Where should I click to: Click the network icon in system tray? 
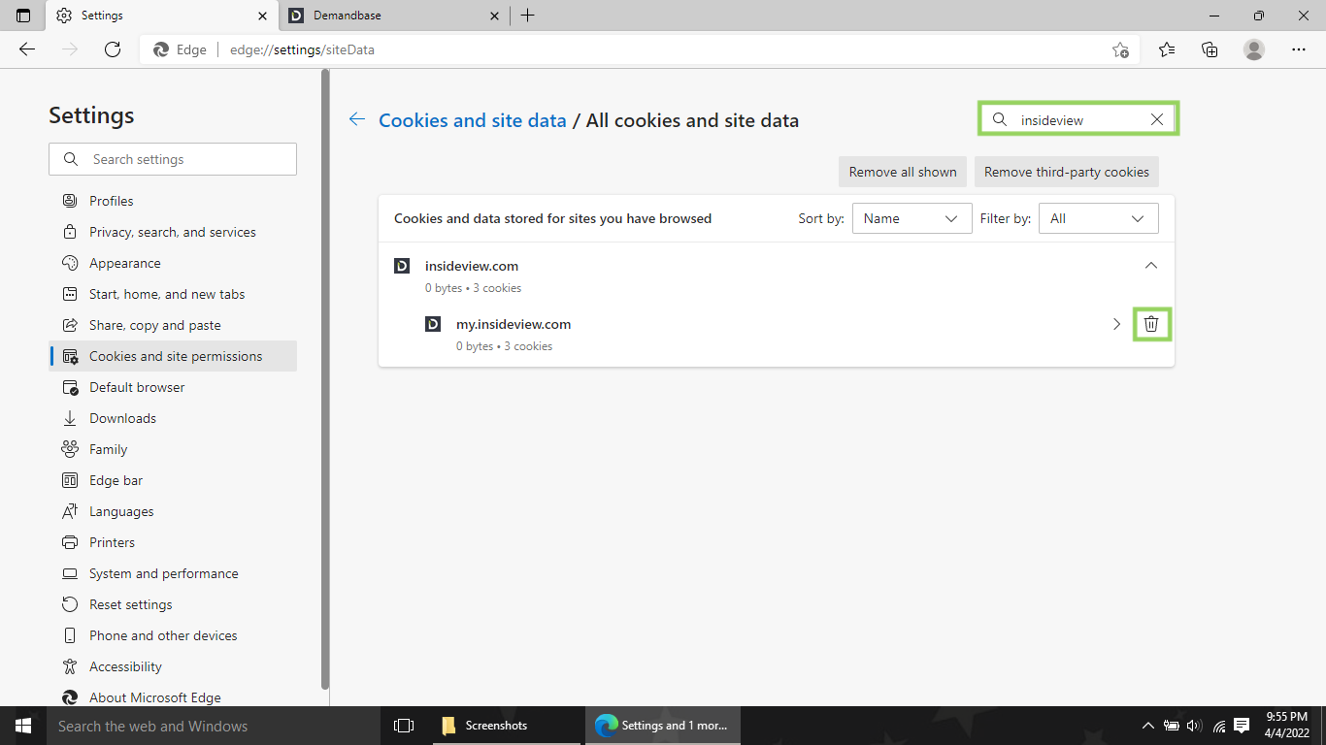tap(1219, 726)
